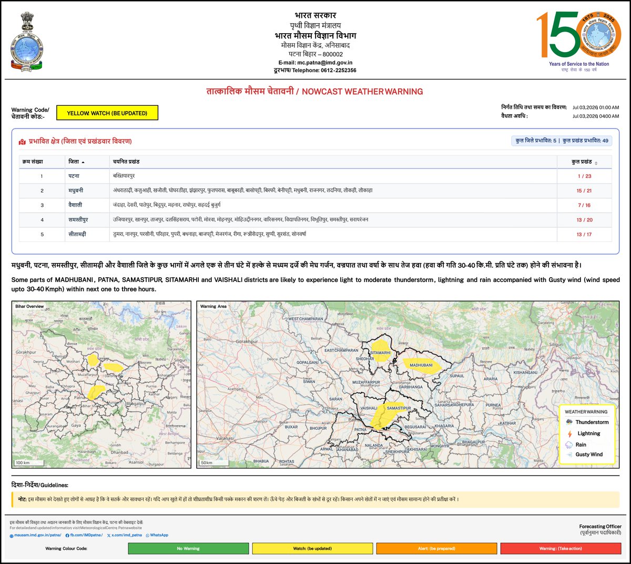Open the mausam.imd.gov.in/patna website link

36,535
